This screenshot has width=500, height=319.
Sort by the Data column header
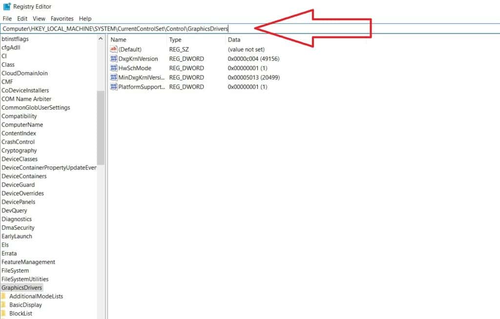[234, 39]
